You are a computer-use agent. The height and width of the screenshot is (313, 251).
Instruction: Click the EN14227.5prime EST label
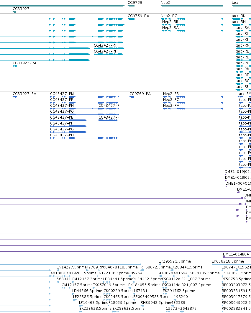pyautogui.click(x=71, y=267)
